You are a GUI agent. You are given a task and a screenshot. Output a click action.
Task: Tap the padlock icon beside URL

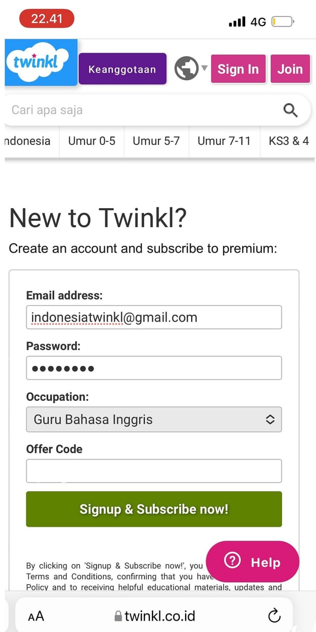(118, 616)
